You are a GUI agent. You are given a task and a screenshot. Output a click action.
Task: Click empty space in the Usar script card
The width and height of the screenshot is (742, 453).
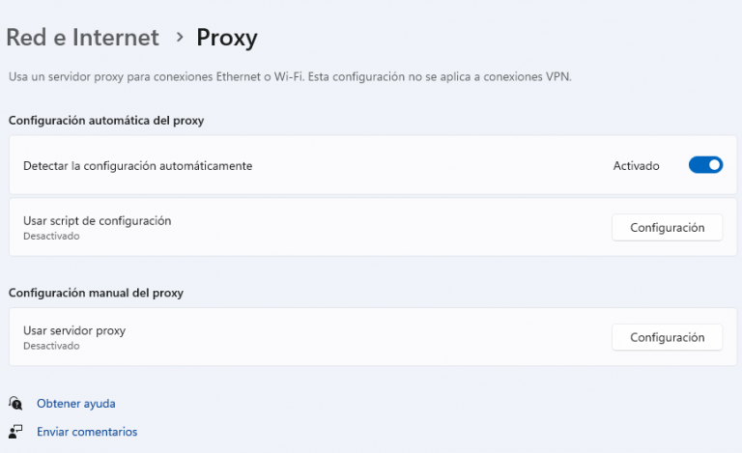tap(386, 228)
